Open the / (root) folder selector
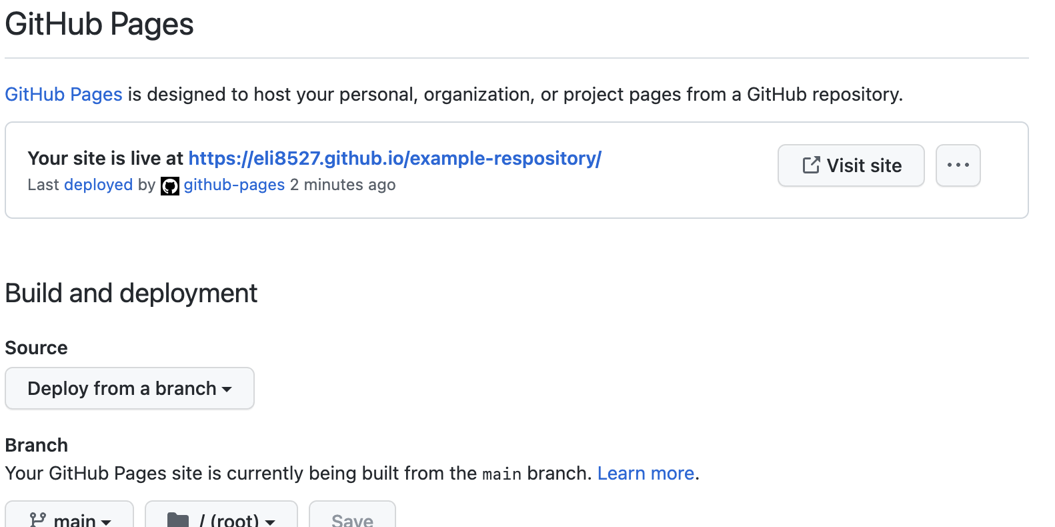This screenshot has height=527, width=1055. (221, 518)
